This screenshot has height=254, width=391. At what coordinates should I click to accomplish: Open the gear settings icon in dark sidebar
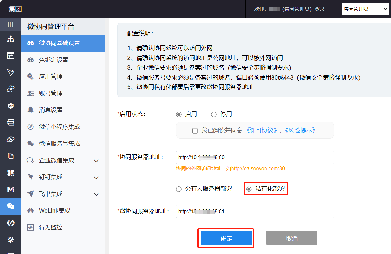[10, 240]
